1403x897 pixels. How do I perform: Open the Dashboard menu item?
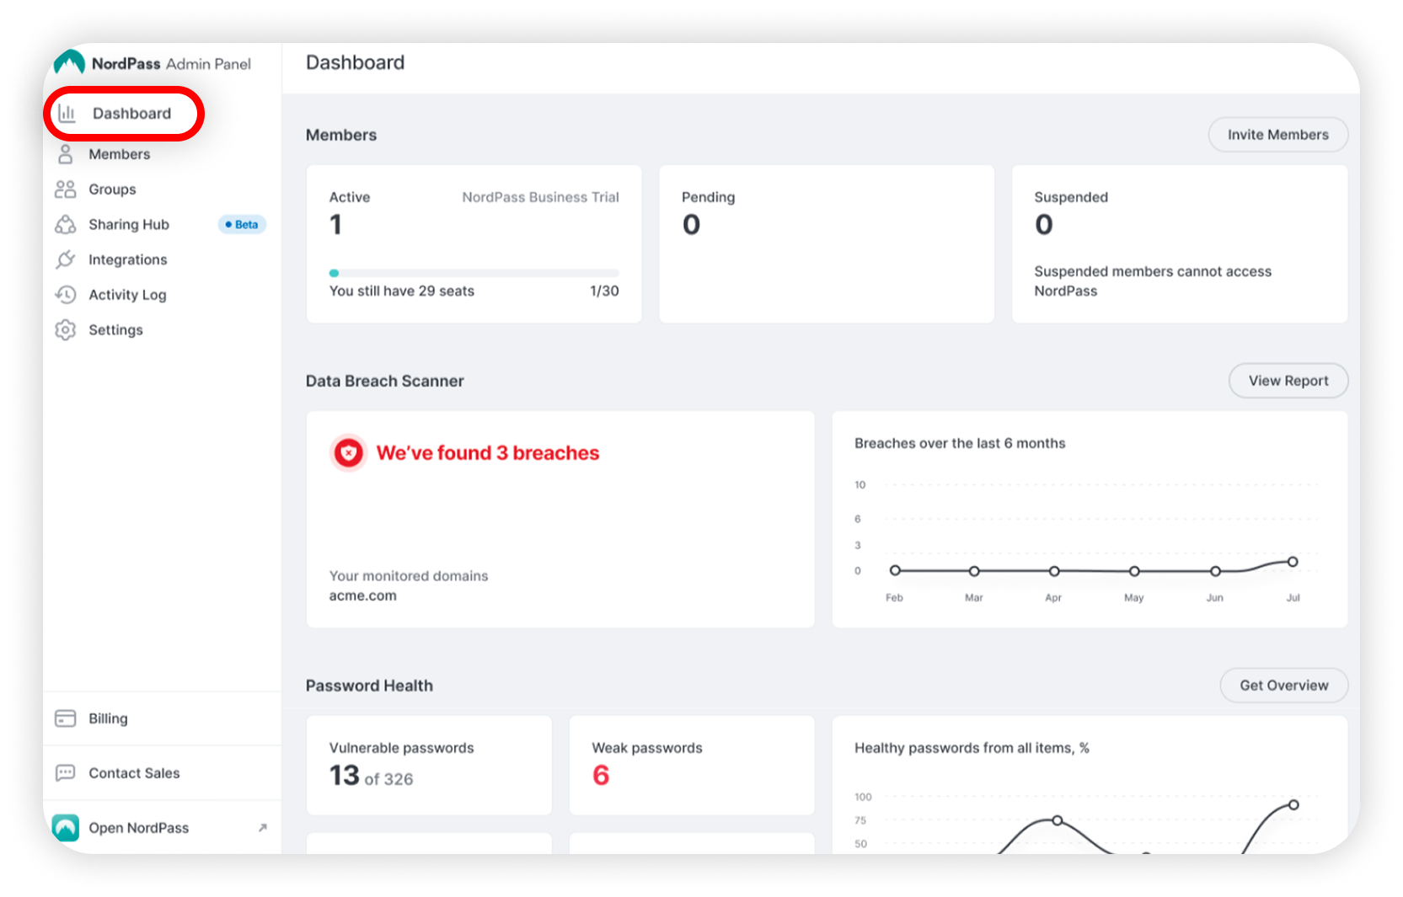click(124, 113)
